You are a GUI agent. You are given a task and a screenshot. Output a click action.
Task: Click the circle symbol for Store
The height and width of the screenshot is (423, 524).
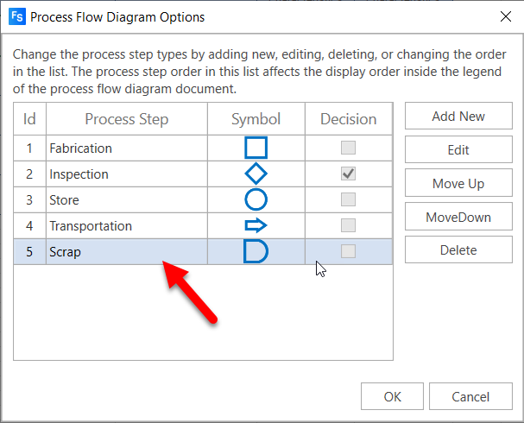pos(256,199)
